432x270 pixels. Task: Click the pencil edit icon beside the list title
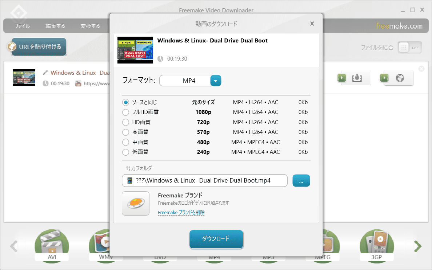(45, 73)
